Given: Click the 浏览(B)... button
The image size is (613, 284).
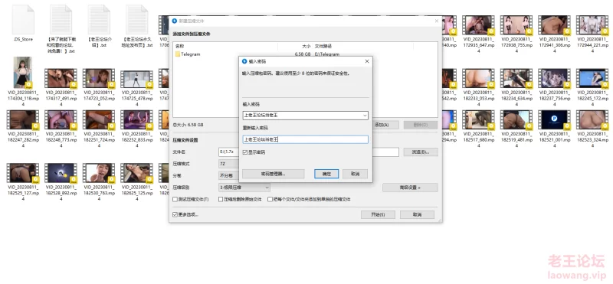Looking at the screenshot, I should point(420,152).
